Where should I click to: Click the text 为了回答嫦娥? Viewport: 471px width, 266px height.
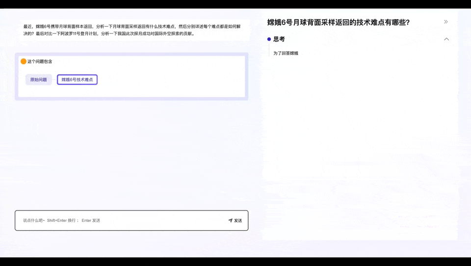coord(286,53)
